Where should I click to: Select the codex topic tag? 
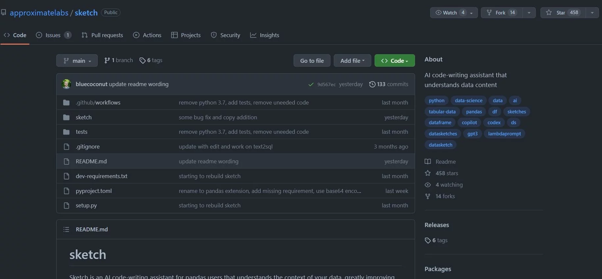tap(494, 123)
